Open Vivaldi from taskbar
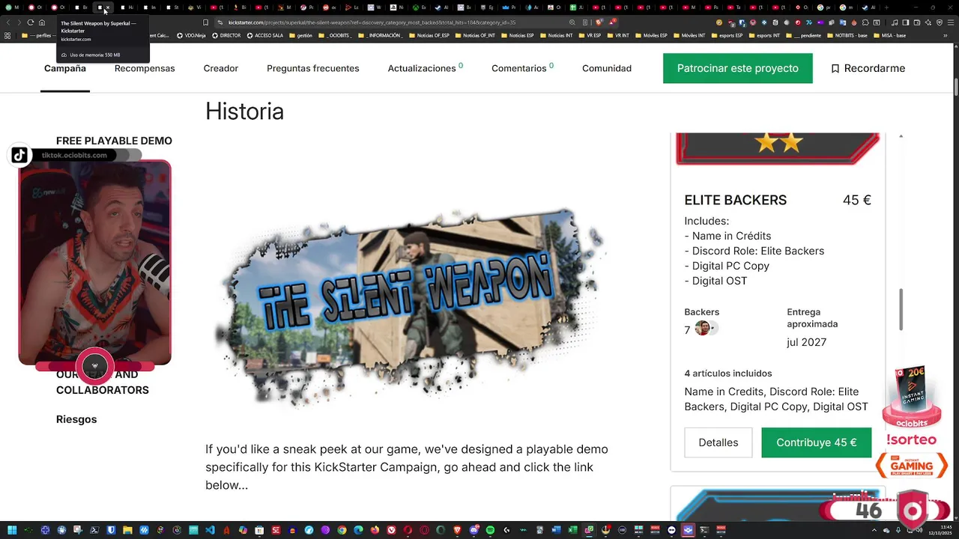This screenshot has width=959, height=539. [391, 530]
